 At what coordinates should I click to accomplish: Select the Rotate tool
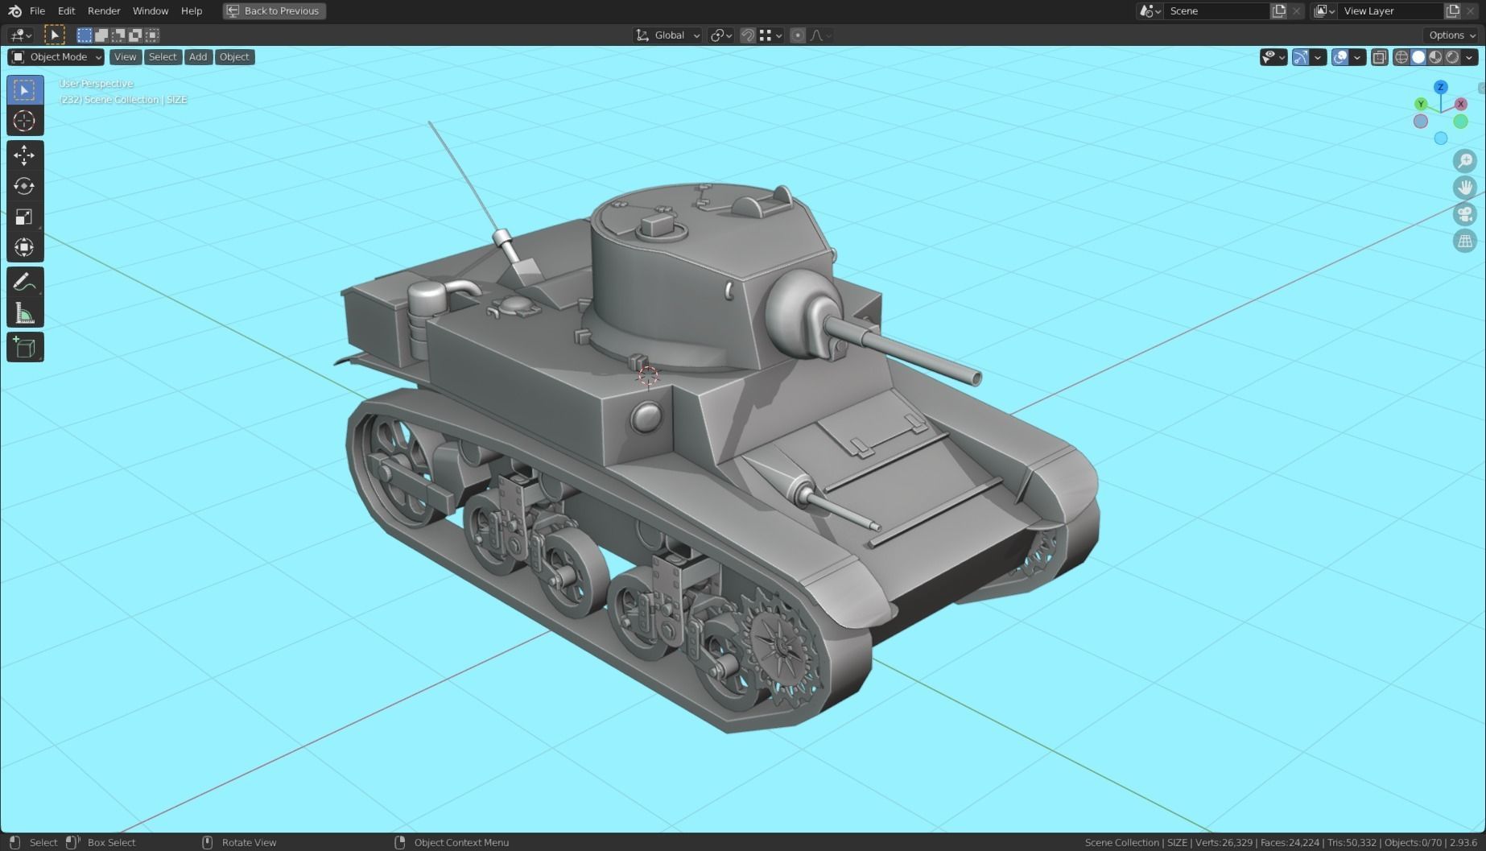(25, 186)
